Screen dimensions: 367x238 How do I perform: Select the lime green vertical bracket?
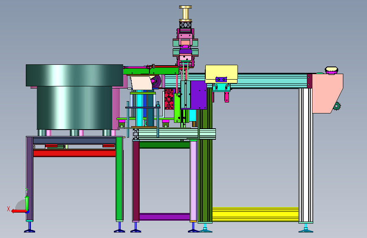177,108
